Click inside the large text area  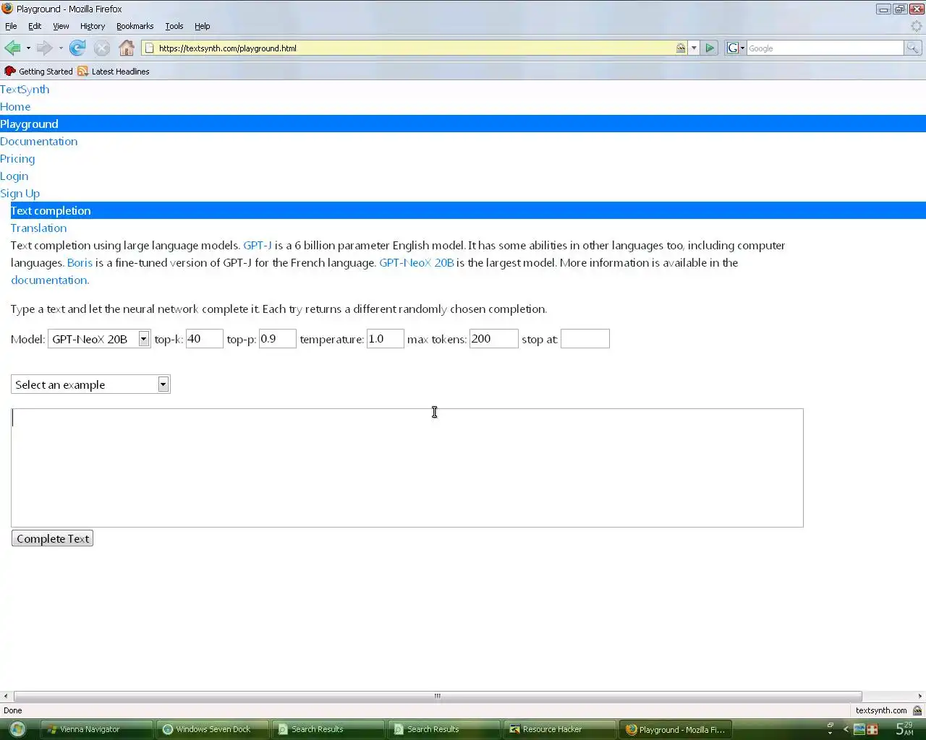tap(407, 468)
